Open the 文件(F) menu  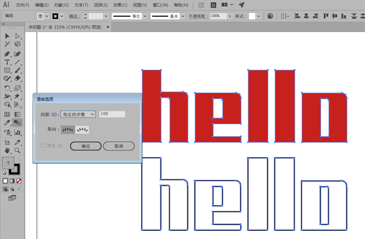[22, 5]
